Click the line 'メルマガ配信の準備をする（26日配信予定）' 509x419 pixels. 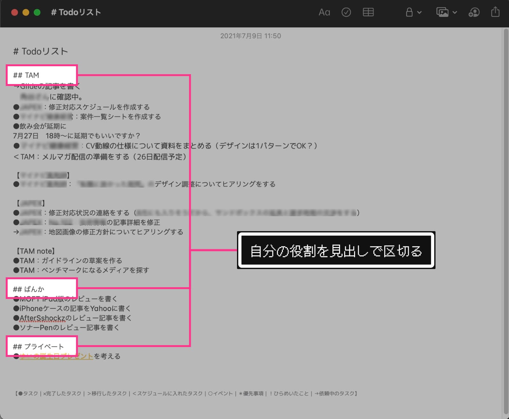click(x=115, y=157)
